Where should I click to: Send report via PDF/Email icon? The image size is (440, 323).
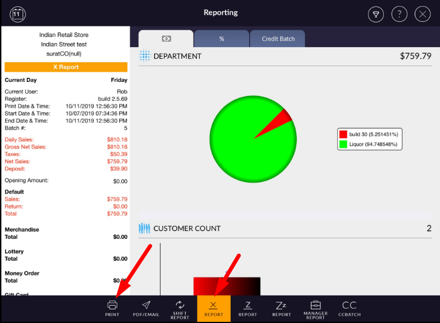coord(146,308)
